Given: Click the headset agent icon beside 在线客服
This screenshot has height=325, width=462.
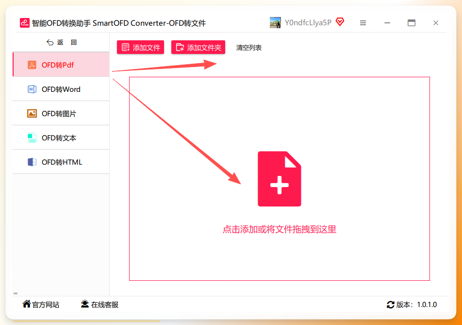Looking at the screenshot, I should pos(85,304).
